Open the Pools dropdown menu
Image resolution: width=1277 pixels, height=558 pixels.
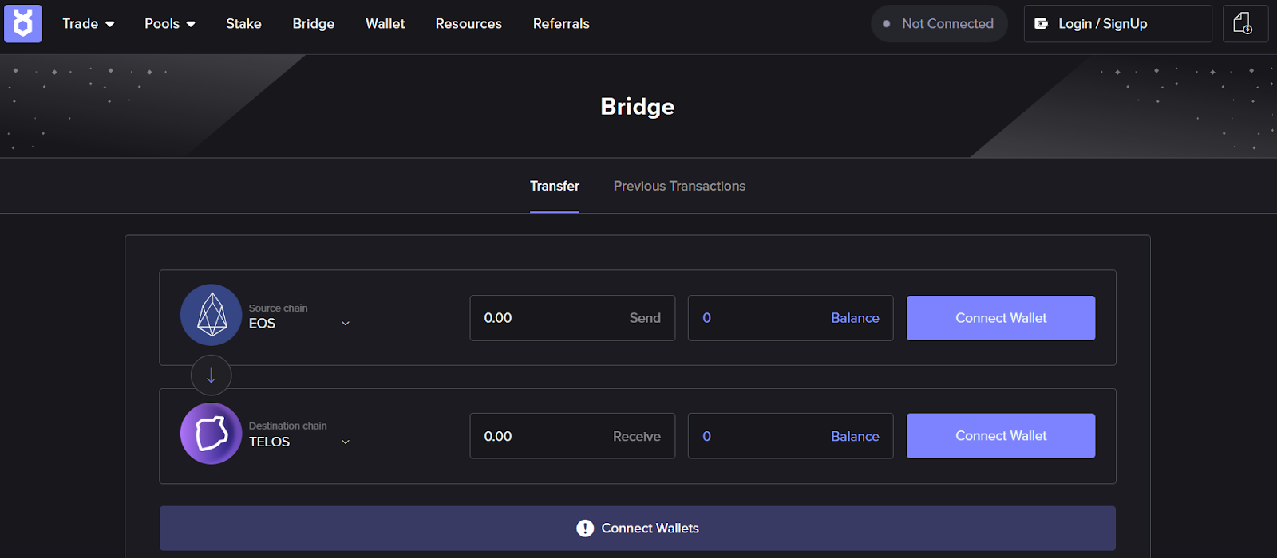click(170, 24)
